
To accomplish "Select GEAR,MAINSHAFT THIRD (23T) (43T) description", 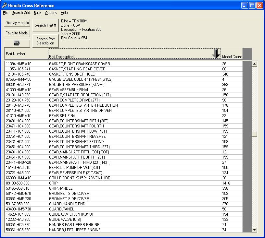I will [x=134, y=162].
